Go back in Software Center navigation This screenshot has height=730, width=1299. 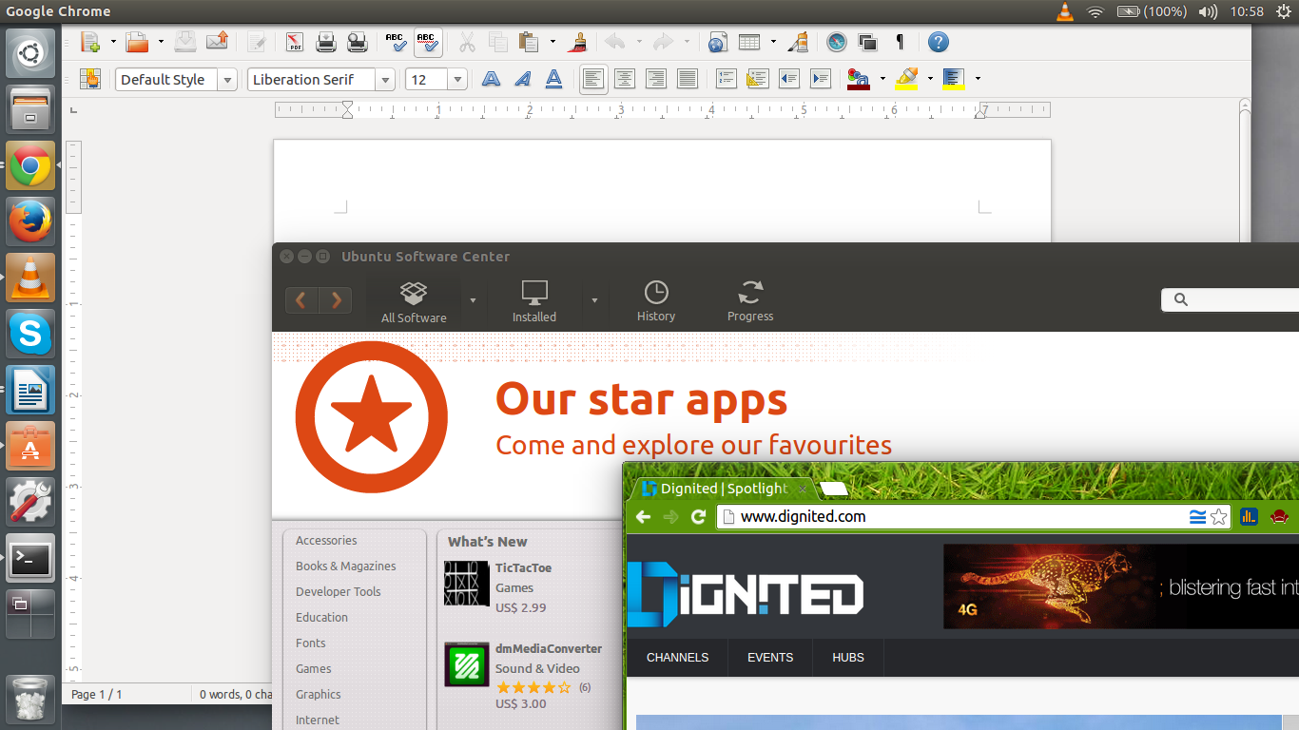301,300
